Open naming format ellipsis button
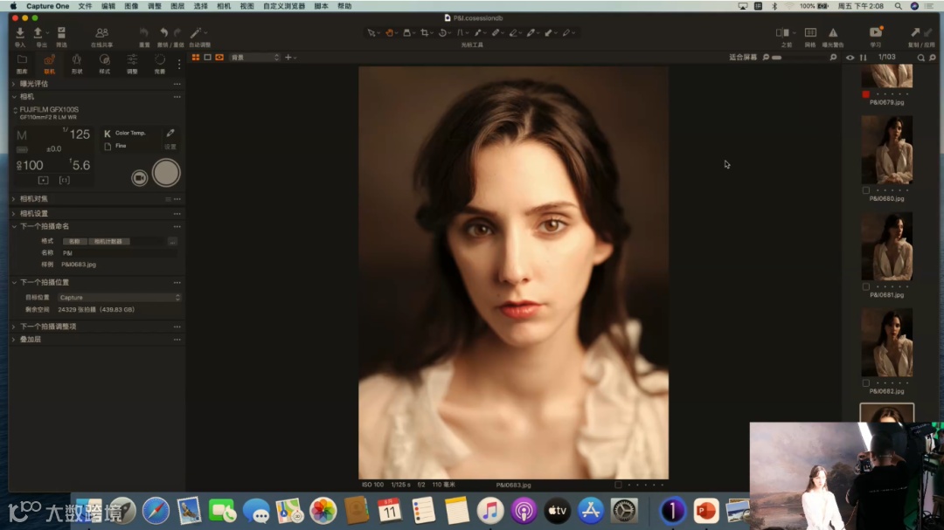 (172, 241)
